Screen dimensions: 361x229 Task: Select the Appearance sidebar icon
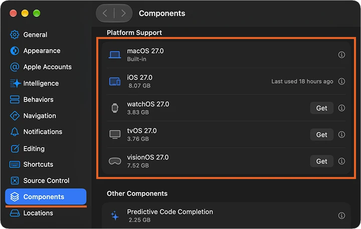(15, 51)
